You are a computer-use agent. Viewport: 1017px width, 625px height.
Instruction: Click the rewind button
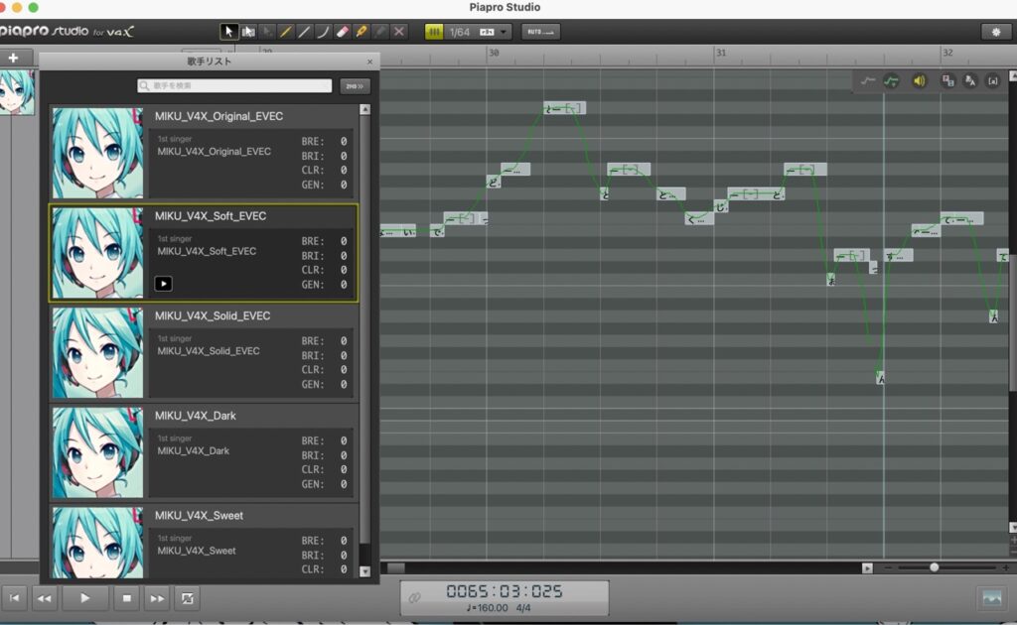tap(45, 598)
